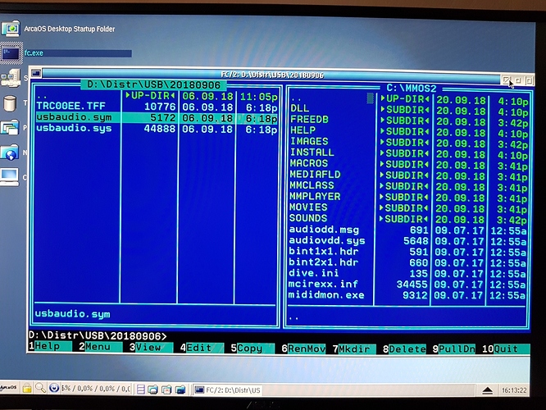Click the CPU load percentage monitor
Viewport: 546px width, 410px height.
(96, 389)
